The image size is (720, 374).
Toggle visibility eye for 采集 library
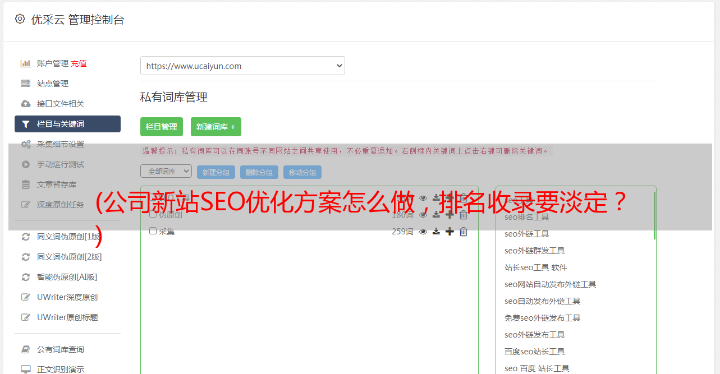pyautogui.click(x=423, y=232)
